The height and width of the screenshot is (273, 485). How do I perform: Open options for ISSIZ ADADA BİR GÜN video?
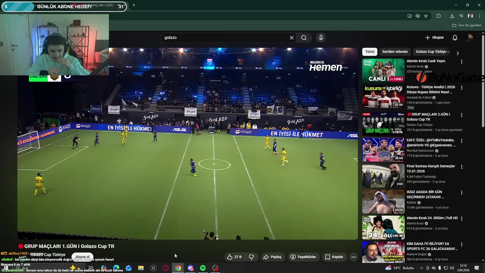[x=462, y=193]
